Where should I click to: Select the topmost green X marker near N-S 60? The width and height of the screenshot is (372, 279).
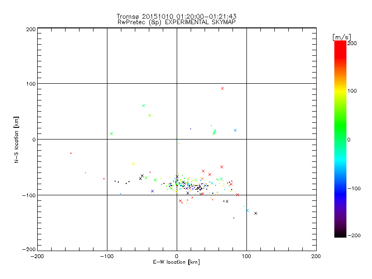pos(144,106)
